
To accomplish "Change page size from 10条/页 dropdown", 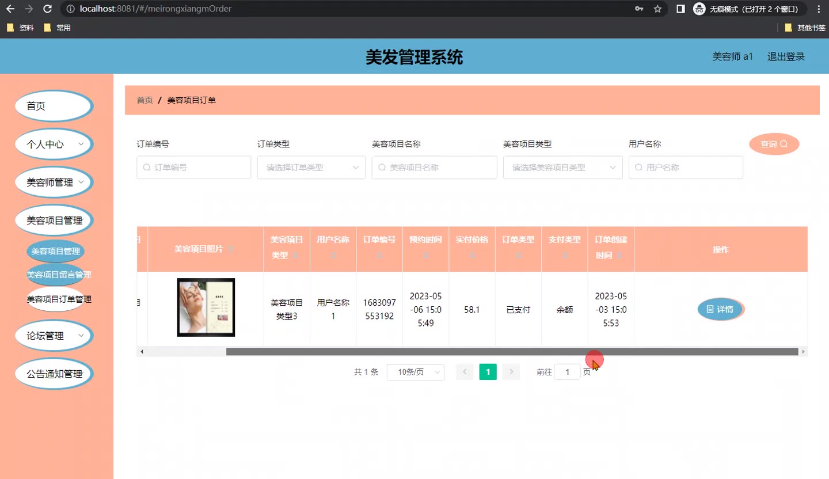I will point(415,372).
